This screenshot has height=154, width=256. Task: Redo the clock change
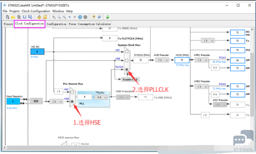point(75,17)
